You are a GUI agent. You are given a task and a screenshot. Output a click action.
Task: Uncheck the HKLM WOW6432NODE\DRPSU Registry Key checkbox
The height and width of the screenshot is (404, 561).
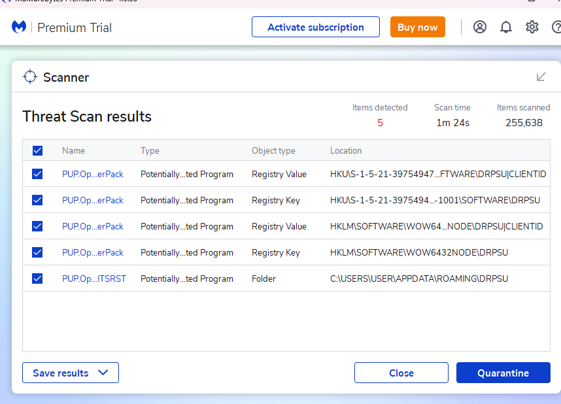point(37,252)
